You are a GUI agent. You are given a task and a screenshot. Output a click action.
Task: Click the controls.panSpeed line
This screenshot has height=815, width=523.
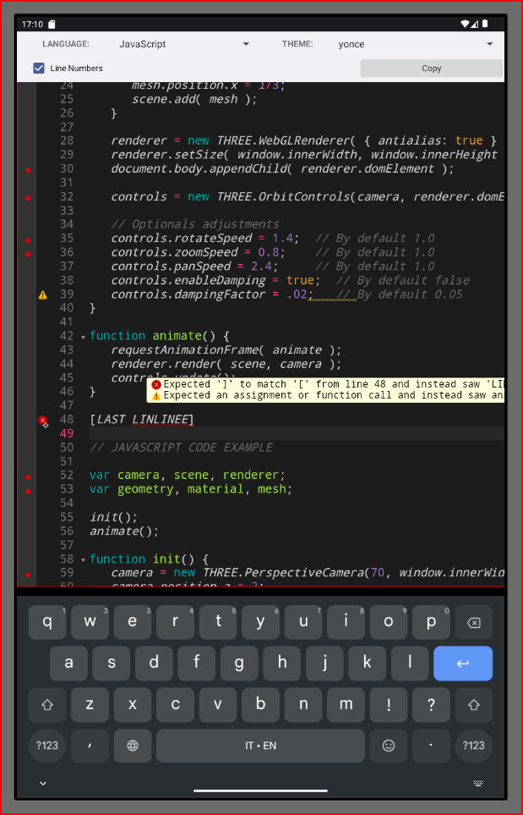[x=272, y=267]
